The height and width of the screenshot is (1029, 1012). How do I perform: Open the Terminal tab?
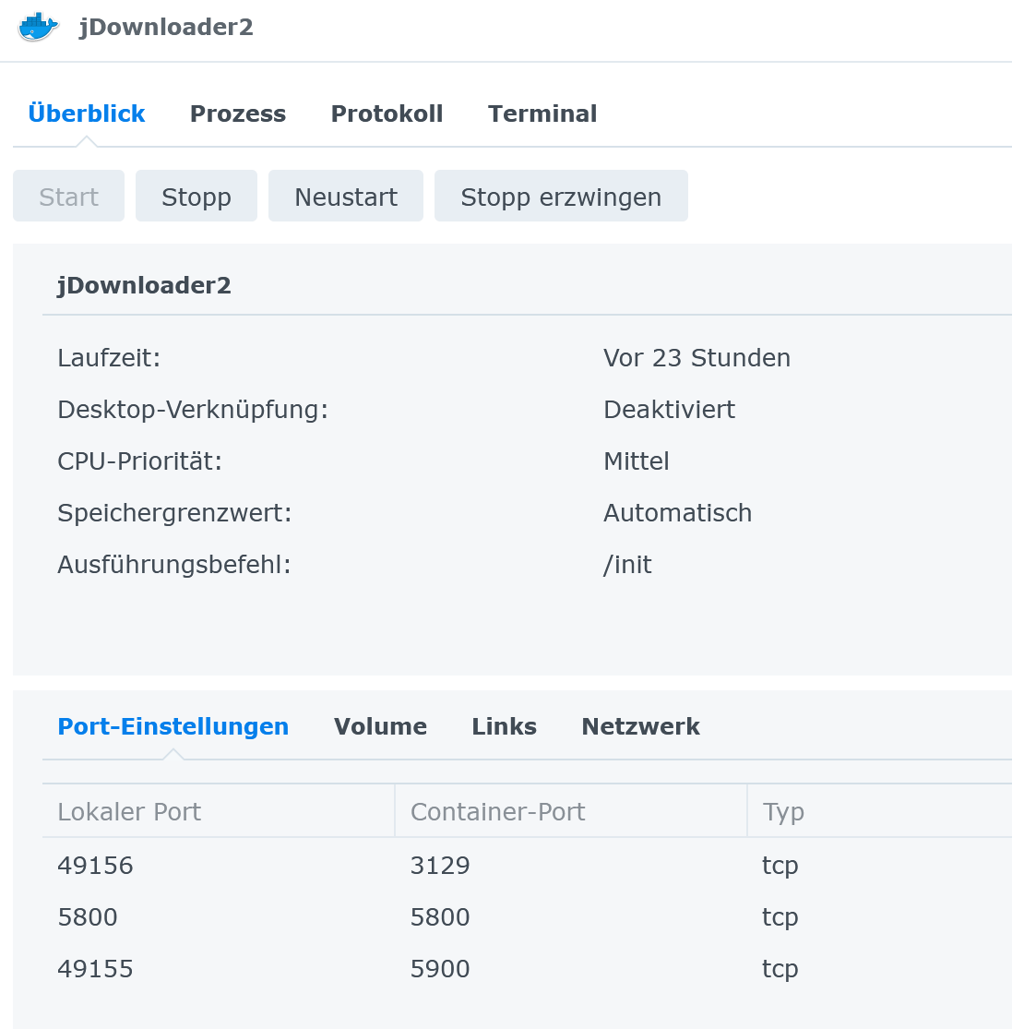point(542,114)
